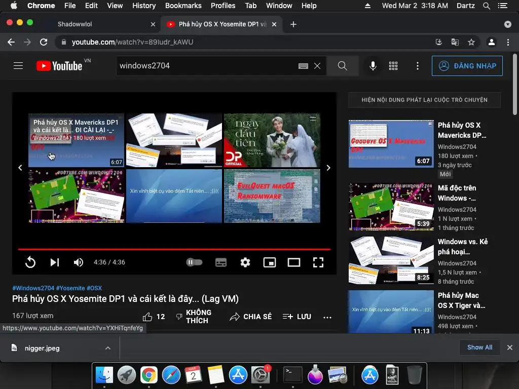Open the Profiles menu

[x=223, y=6]
